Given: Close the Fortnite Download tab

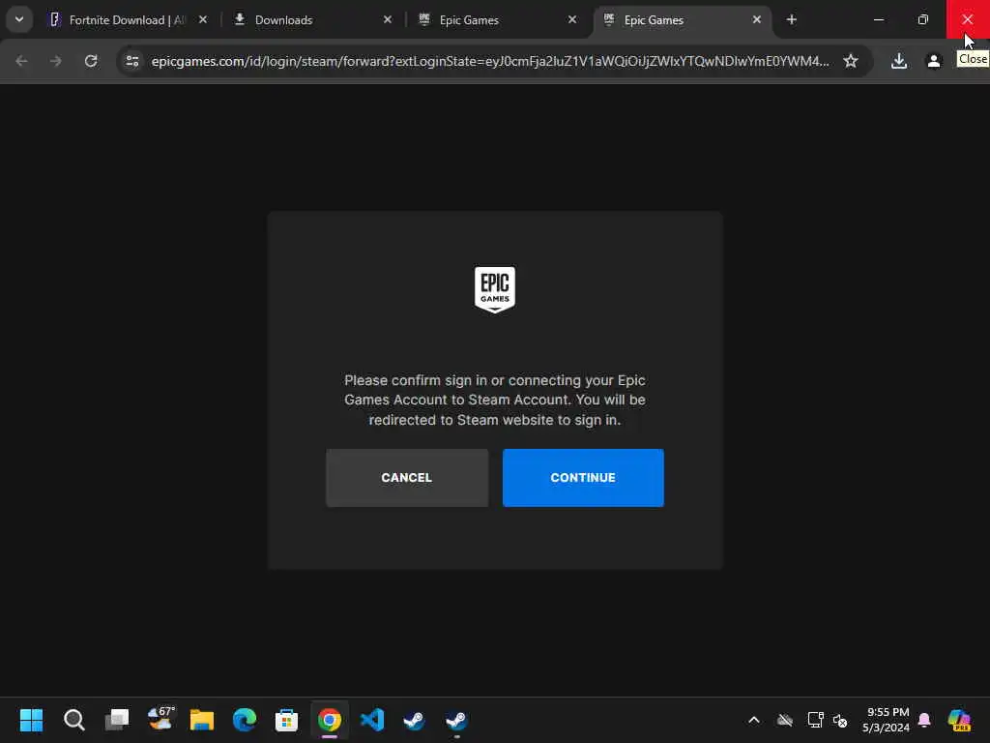Looking at the screenshot, I should tap(203, 19).
